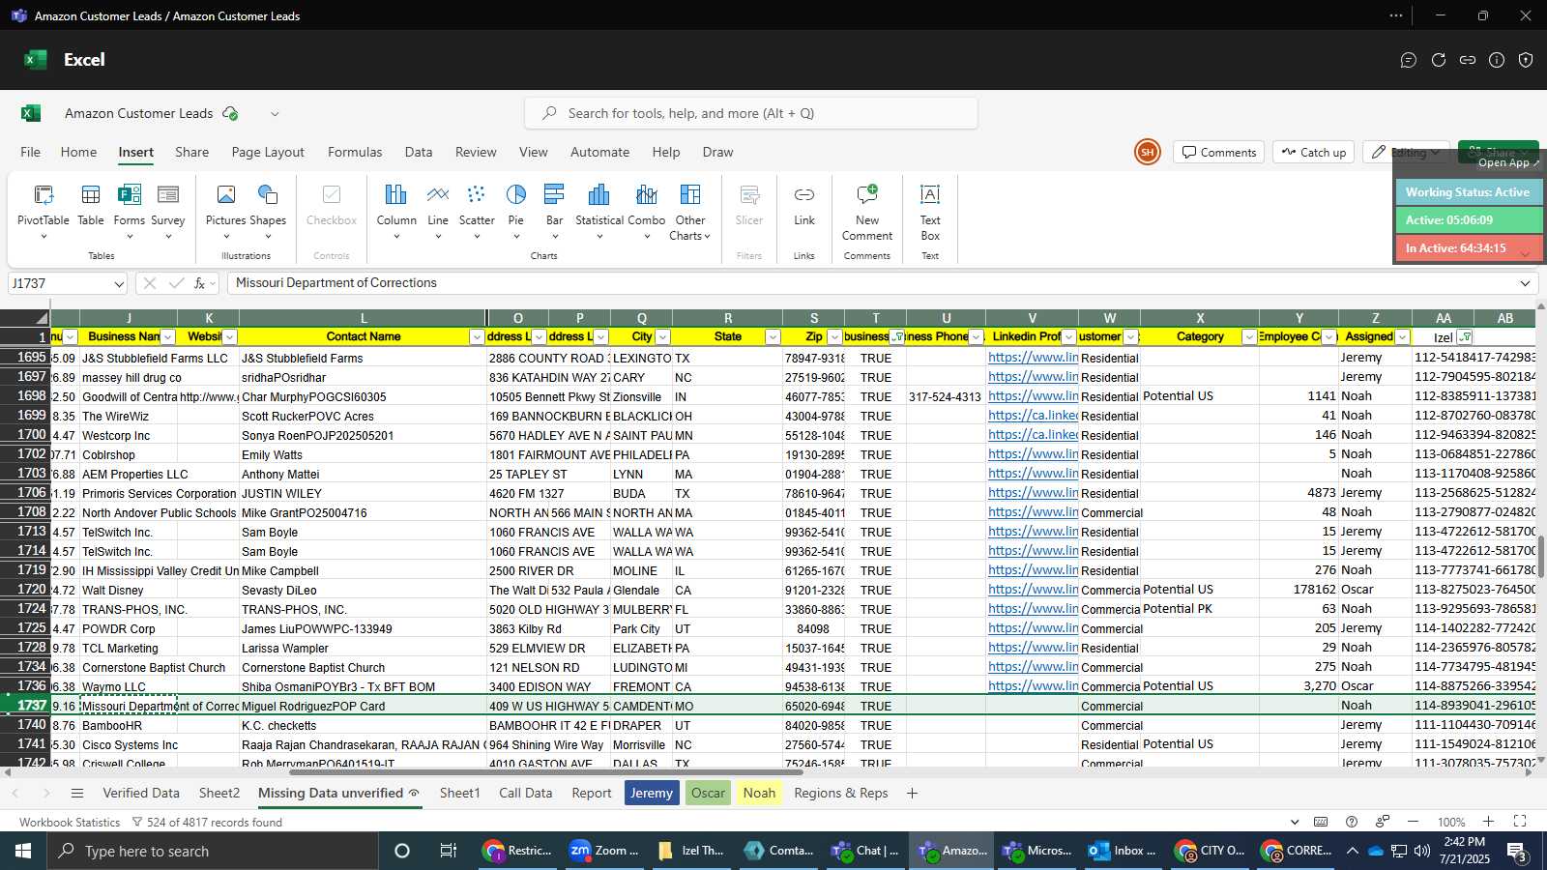
Task: Switch to the Home ribbon tab
Action: pyautogui.click(x=78, y=152)
